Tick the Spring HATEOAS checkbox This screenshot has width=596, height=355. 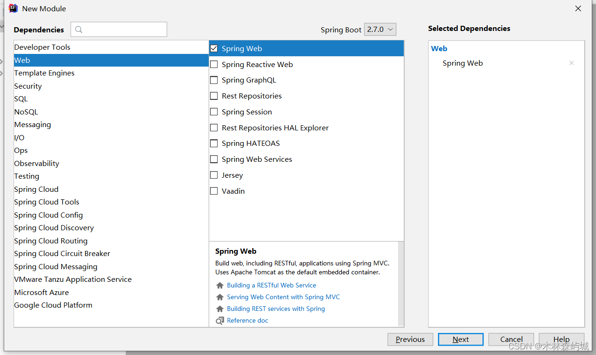click(214, 144)
